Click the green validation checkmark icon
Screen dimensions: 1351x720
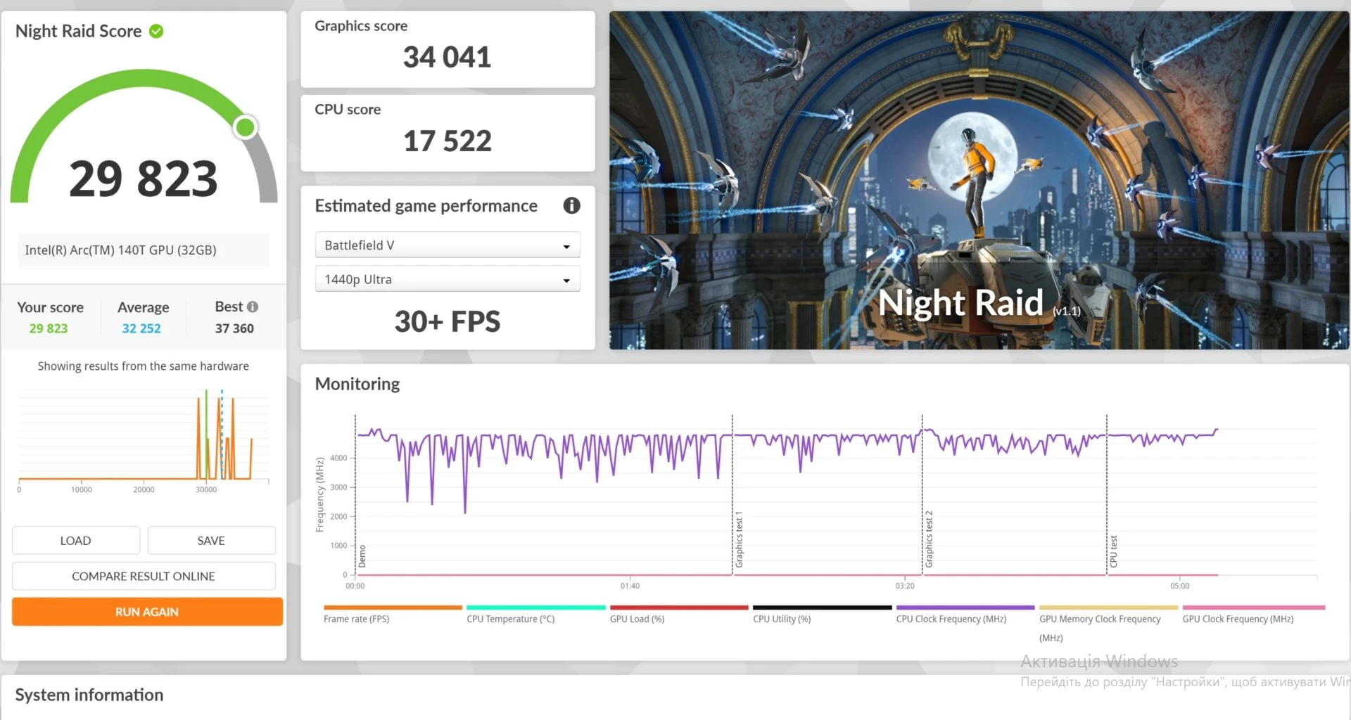[156, 31]
